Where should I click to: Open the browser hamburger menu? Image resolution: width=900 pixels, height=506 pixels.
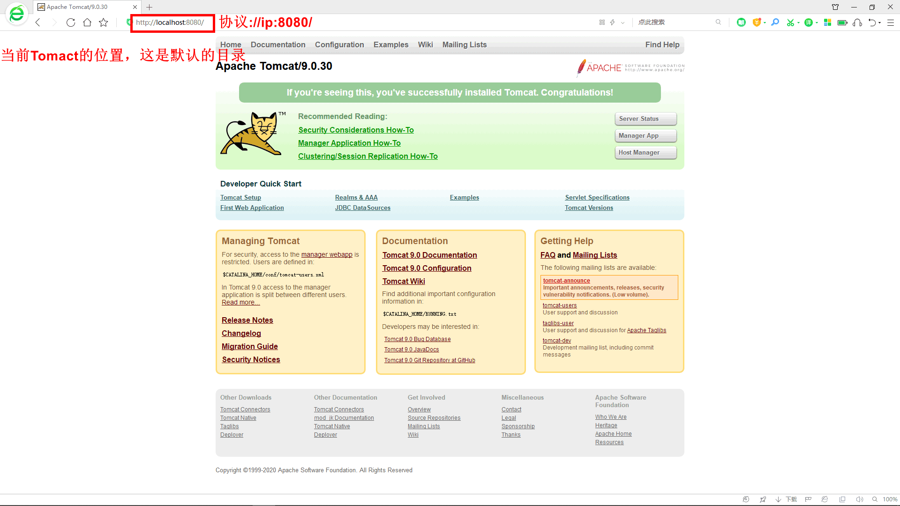click(891, 22)
